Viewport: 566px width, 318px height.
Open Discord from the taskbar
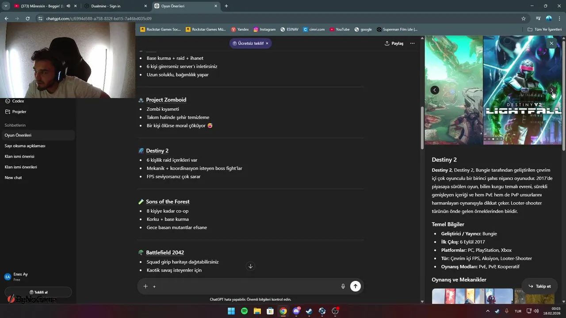point(296,311)
